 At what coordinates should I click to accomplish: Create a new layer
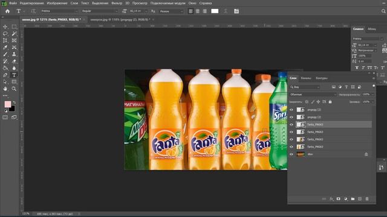pyautogui.click(x=360, y=199)
